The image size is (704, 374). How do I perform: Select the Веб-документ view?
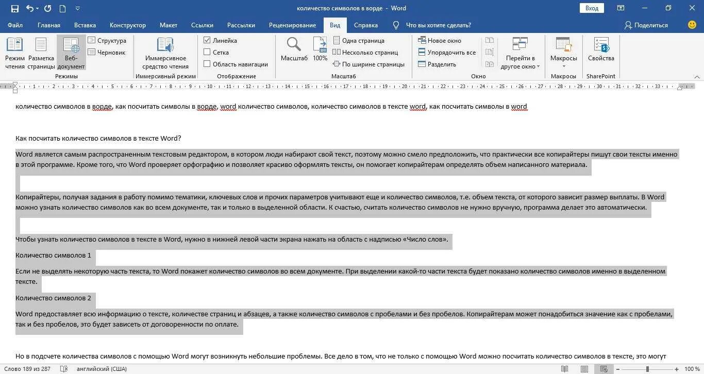[x=71, y=53]
